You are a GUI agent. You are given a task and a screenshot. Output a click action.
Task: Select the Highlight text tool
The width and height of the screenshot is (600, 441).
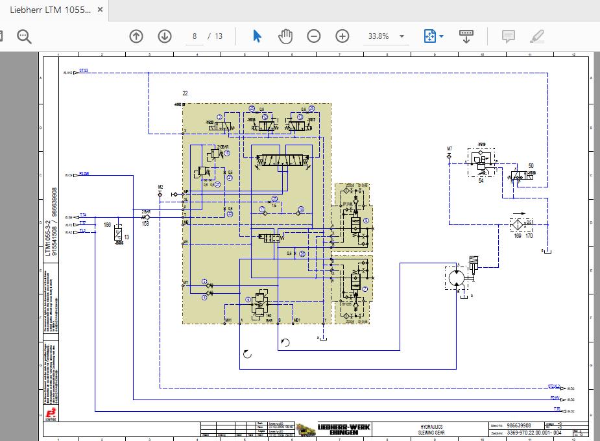tap(536, 36)
